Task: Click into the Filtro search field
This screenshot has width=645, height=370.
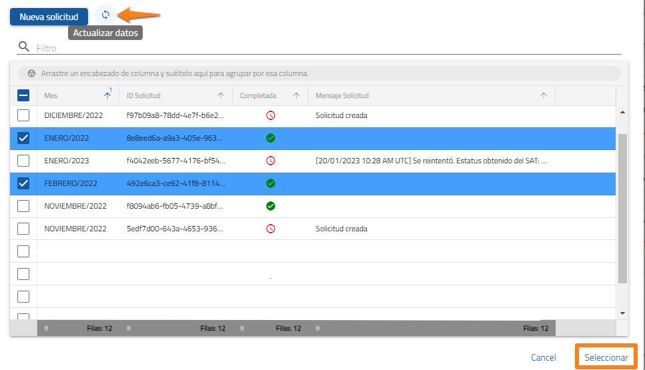Action: click(x=327, y=48)
